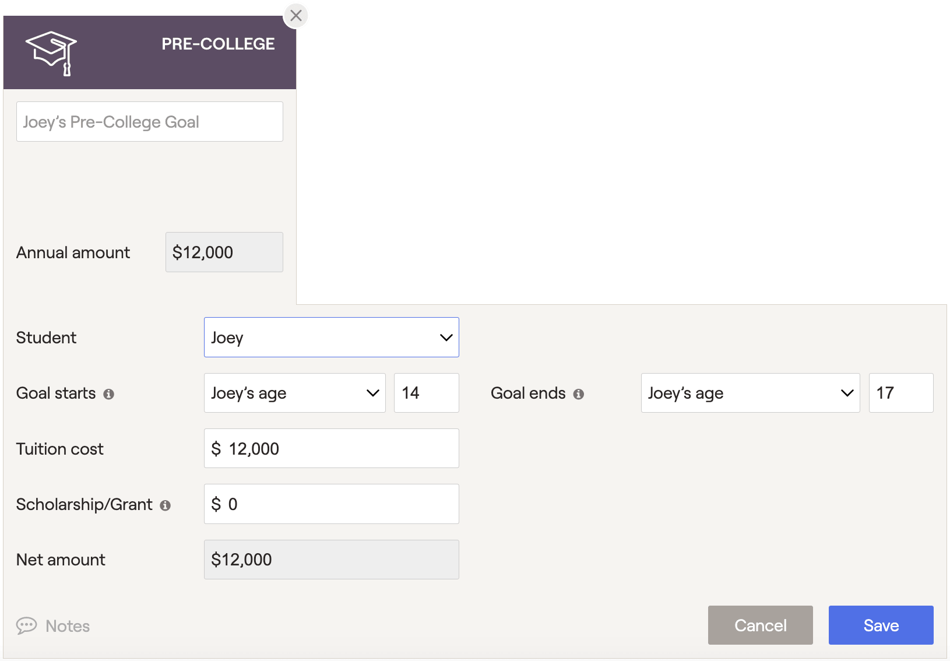Click the goal name field Joey's Pre-College Goal
This screenshot has width=950, height=661.
[x=150, y=122]
